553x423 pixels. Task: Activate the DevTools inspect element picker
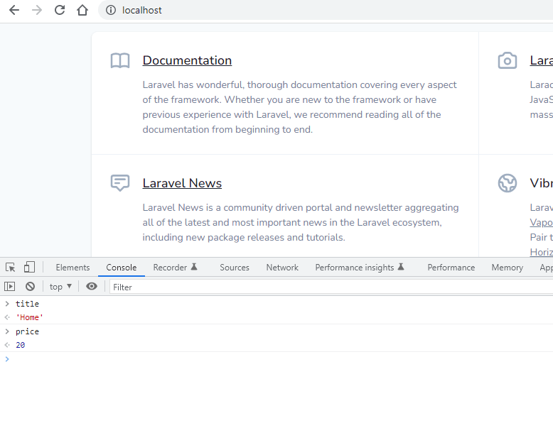coord(10,268)
